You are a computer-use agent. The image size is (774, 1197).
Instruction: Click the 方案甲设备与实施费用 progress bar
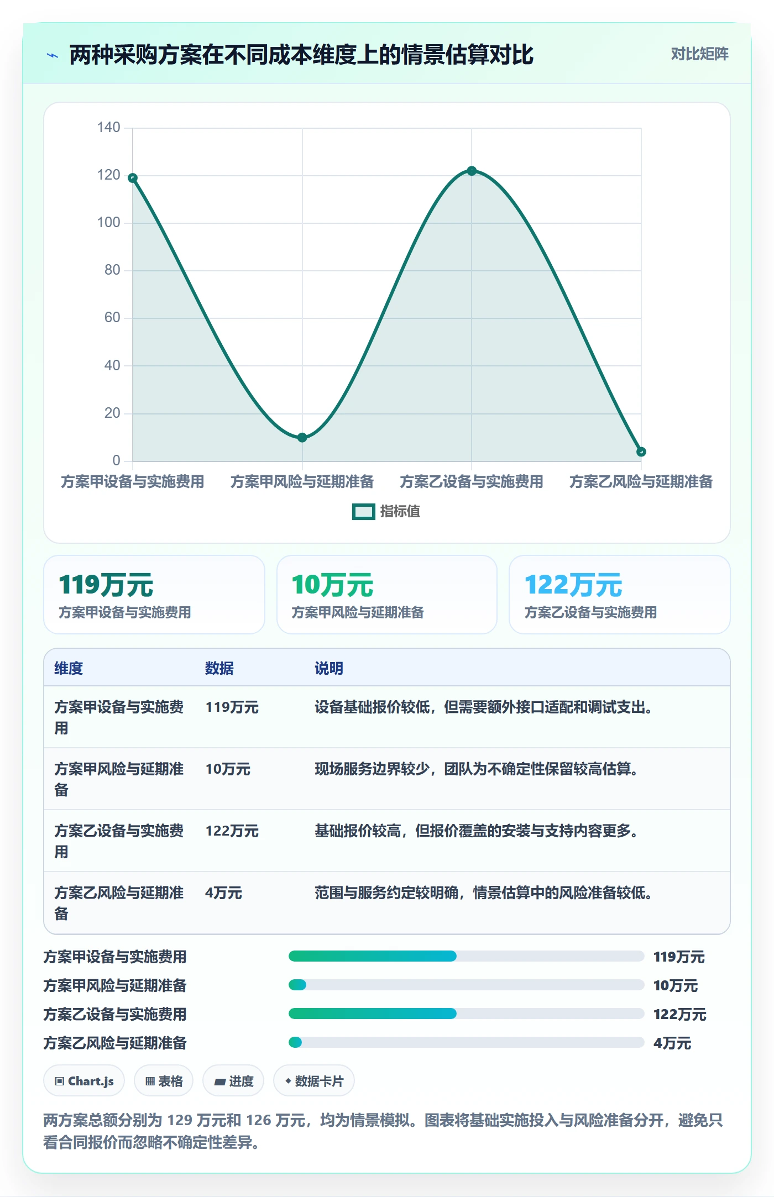coord(466,956)
